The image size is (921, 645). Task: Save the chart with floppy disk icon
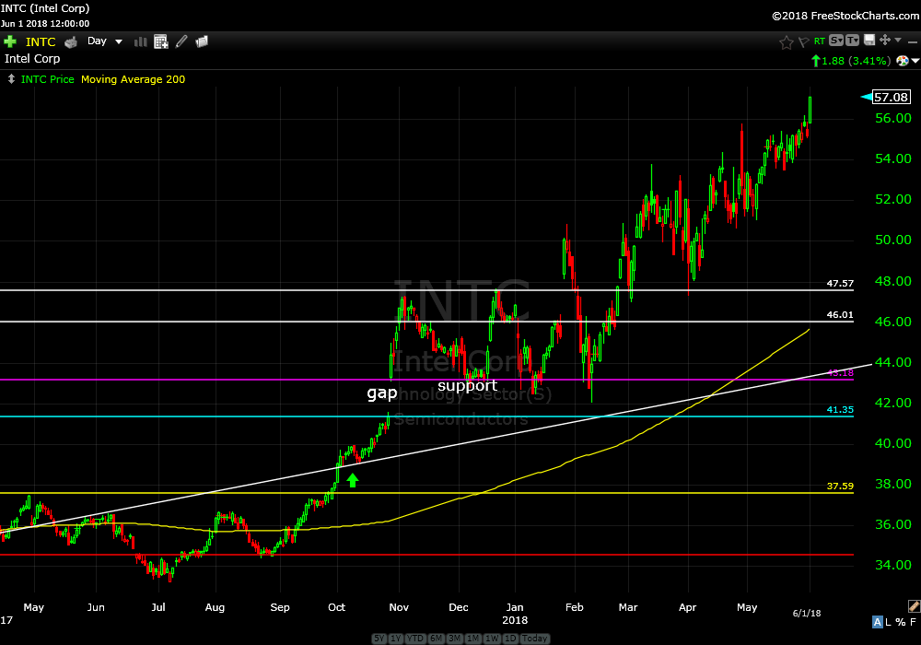(x=869, y=41)
